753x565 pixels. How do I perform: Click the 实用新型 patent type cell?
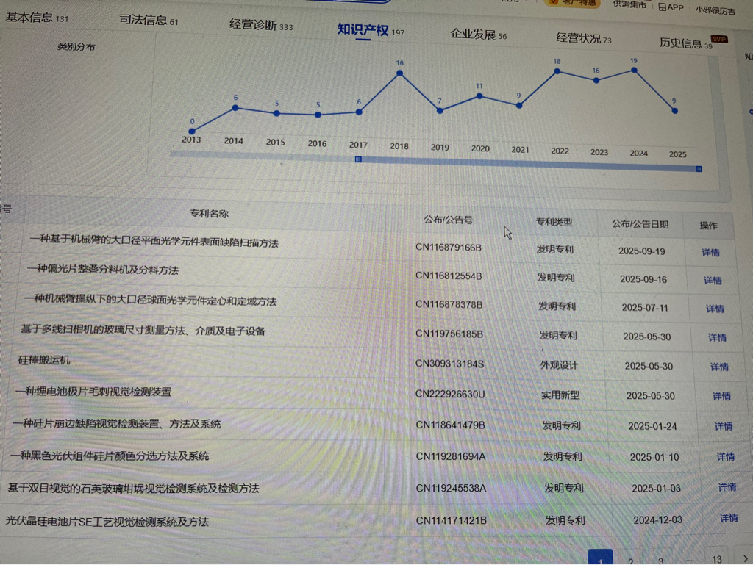tap(560, 395)
